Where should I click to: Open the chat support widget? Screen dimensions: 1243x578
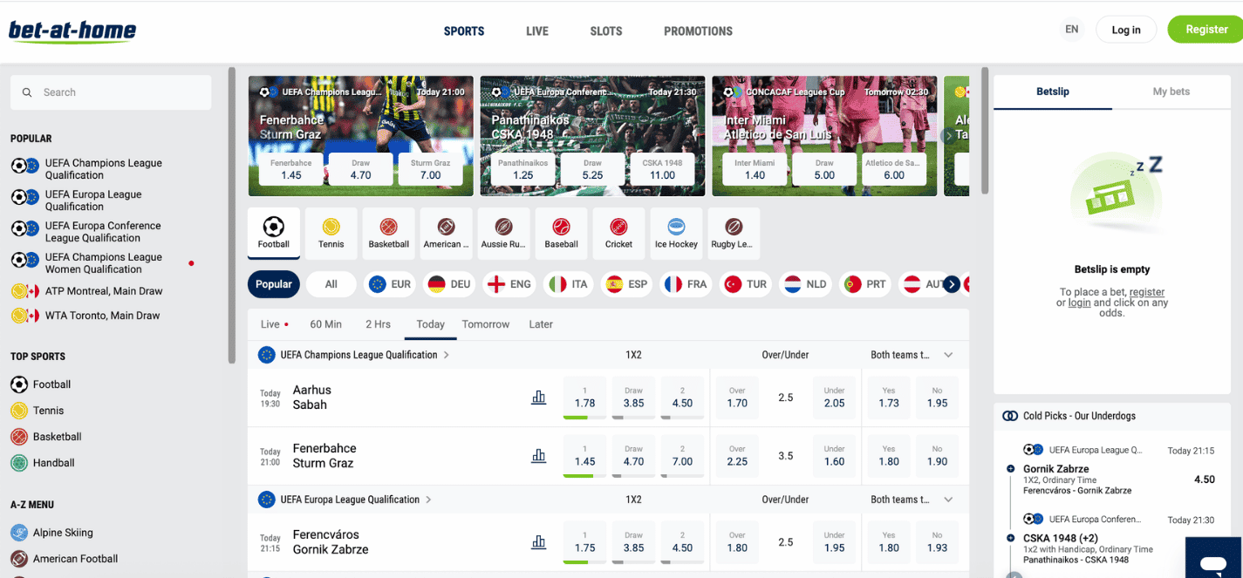1213,558
